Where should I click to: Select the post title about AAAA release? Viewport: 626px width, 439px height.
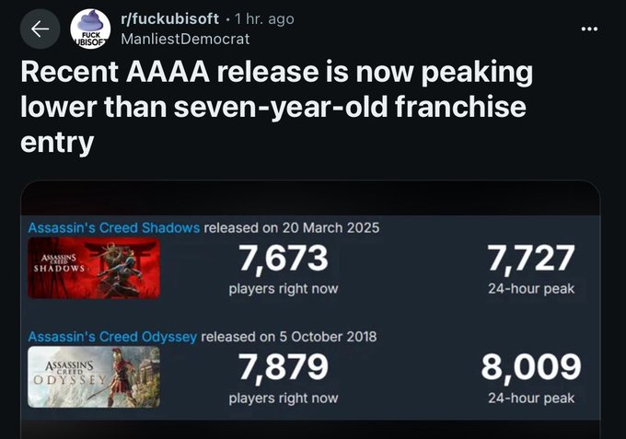[277, 107]
